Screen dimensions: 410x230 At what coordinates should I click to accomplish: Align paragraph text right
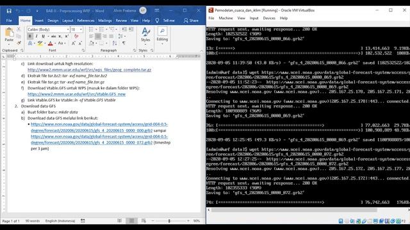(104, 36)
